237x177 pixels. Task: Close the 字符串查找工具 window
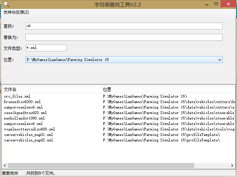click(x=227, y=4)
